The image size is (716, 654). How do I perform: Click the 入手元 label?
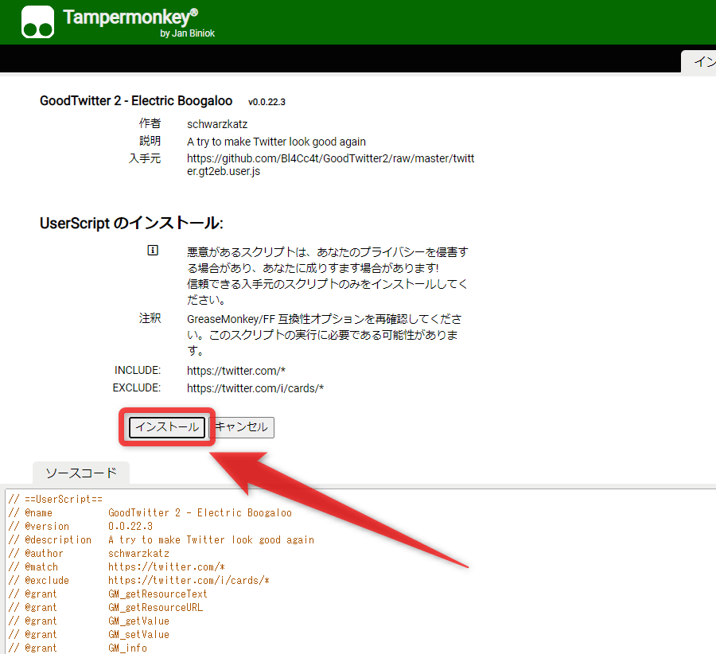pyautogui.click(x=145, y=158)
